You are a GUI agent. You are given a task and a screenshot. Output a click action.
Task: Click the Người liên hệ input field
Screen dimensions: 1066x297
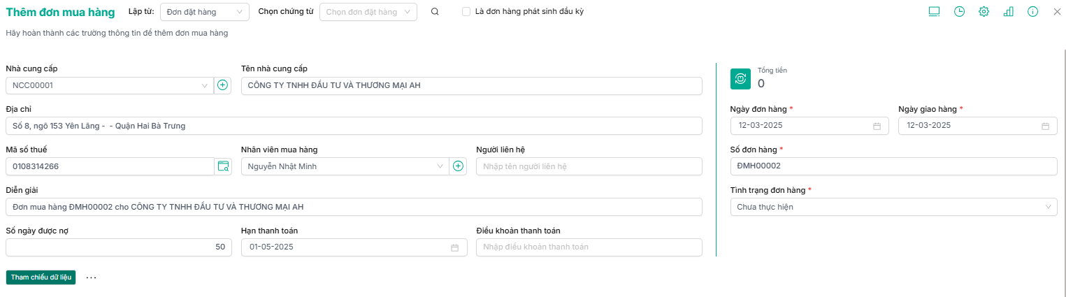tap(589, 166)
